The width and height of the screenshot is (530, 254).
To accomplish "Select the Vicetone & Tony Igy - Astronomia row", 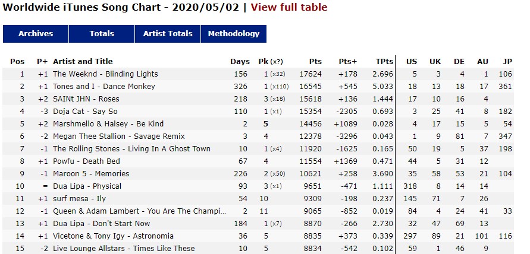I will click(x=258, y=236).
